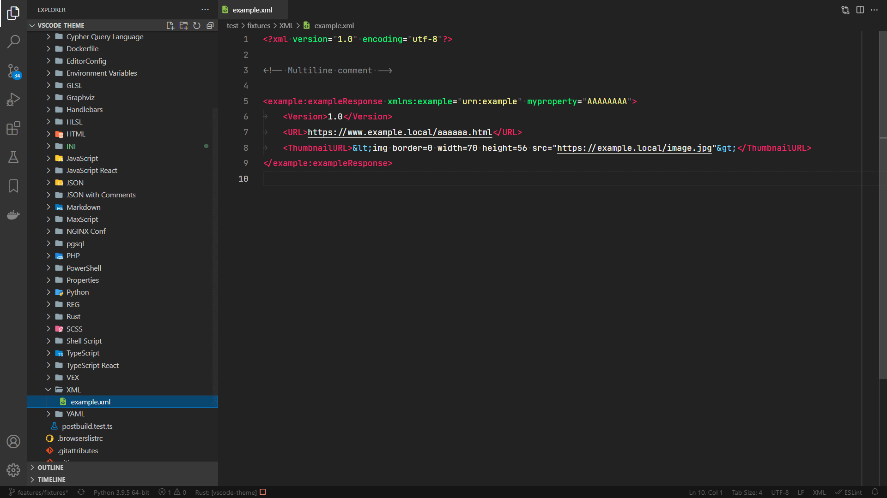Screen dimensions: 887x498
Task: Collapse all folders in explorer
Action: pos(210,25)
